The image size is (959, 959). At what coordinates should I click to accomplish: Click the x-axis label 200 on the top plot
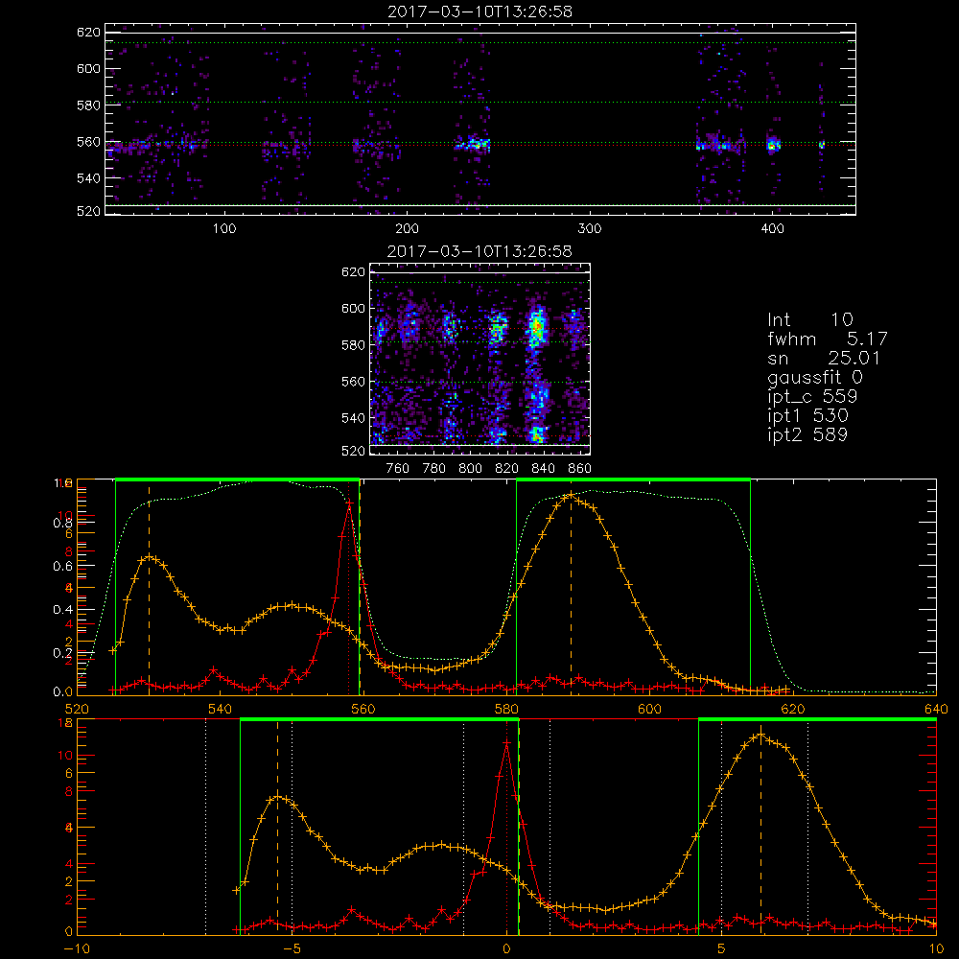pos(407,229)
